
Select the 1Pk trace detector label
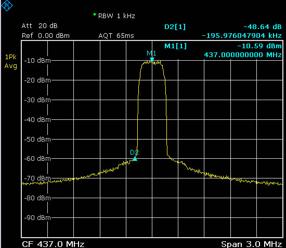point(10,57)
